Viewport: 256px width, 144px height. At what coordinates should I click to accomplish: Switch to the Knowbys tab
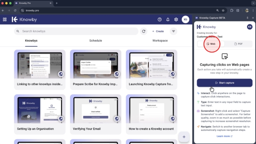[x=31, y=41]
